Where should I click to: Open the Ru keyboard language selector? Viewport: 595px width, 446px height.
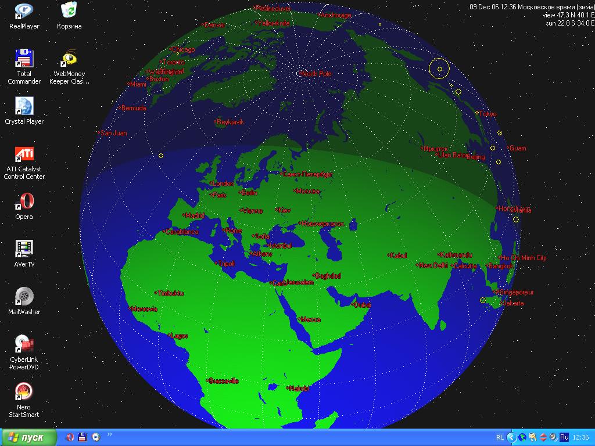click(x=564, y=437)
